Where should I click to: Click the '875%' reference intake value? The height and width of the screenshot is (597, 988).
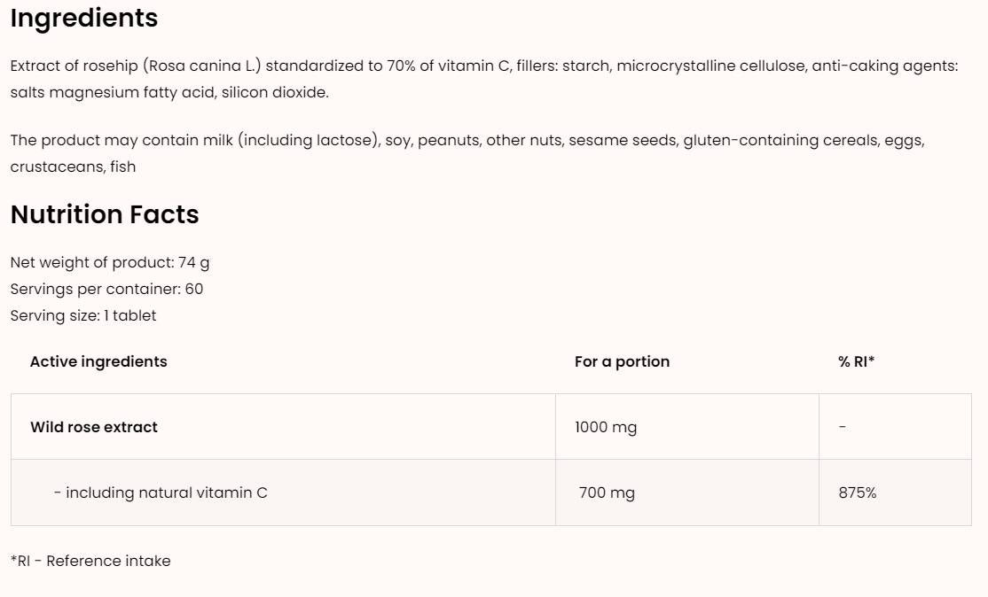tap(857, 492)
